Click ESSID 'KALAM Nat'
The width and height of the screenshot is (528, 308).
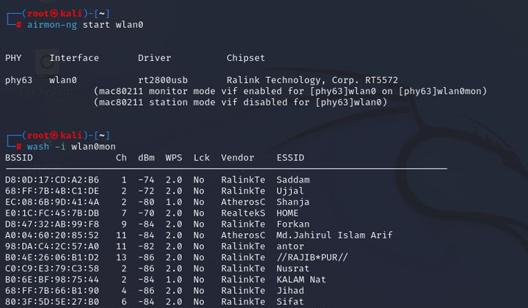tap(301, 279)
